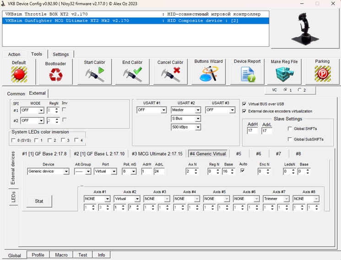The width and height of the screenshot is (341, 260).
Task: Select #2 [1] GF Base L tab
Action: pyautogui.click(x=99, y=154)
